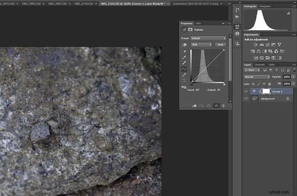
Task: Open the RGB channel dropdown
Action: click(x=201, y=45)
